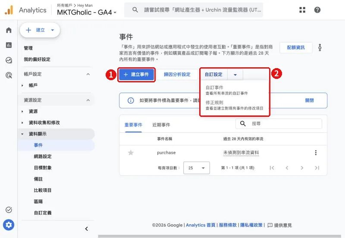345x238 pixels.
Task: Dismiss the notice with 關閉
Action: click(x=309, y=100)
